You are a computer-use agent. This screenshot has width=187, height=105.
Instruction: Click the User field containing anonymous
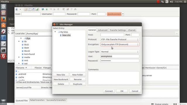click(x=120, y=56)
